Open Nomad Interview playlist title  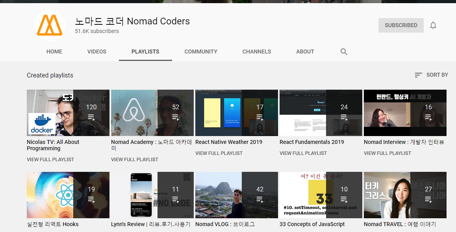pos(404,142)
